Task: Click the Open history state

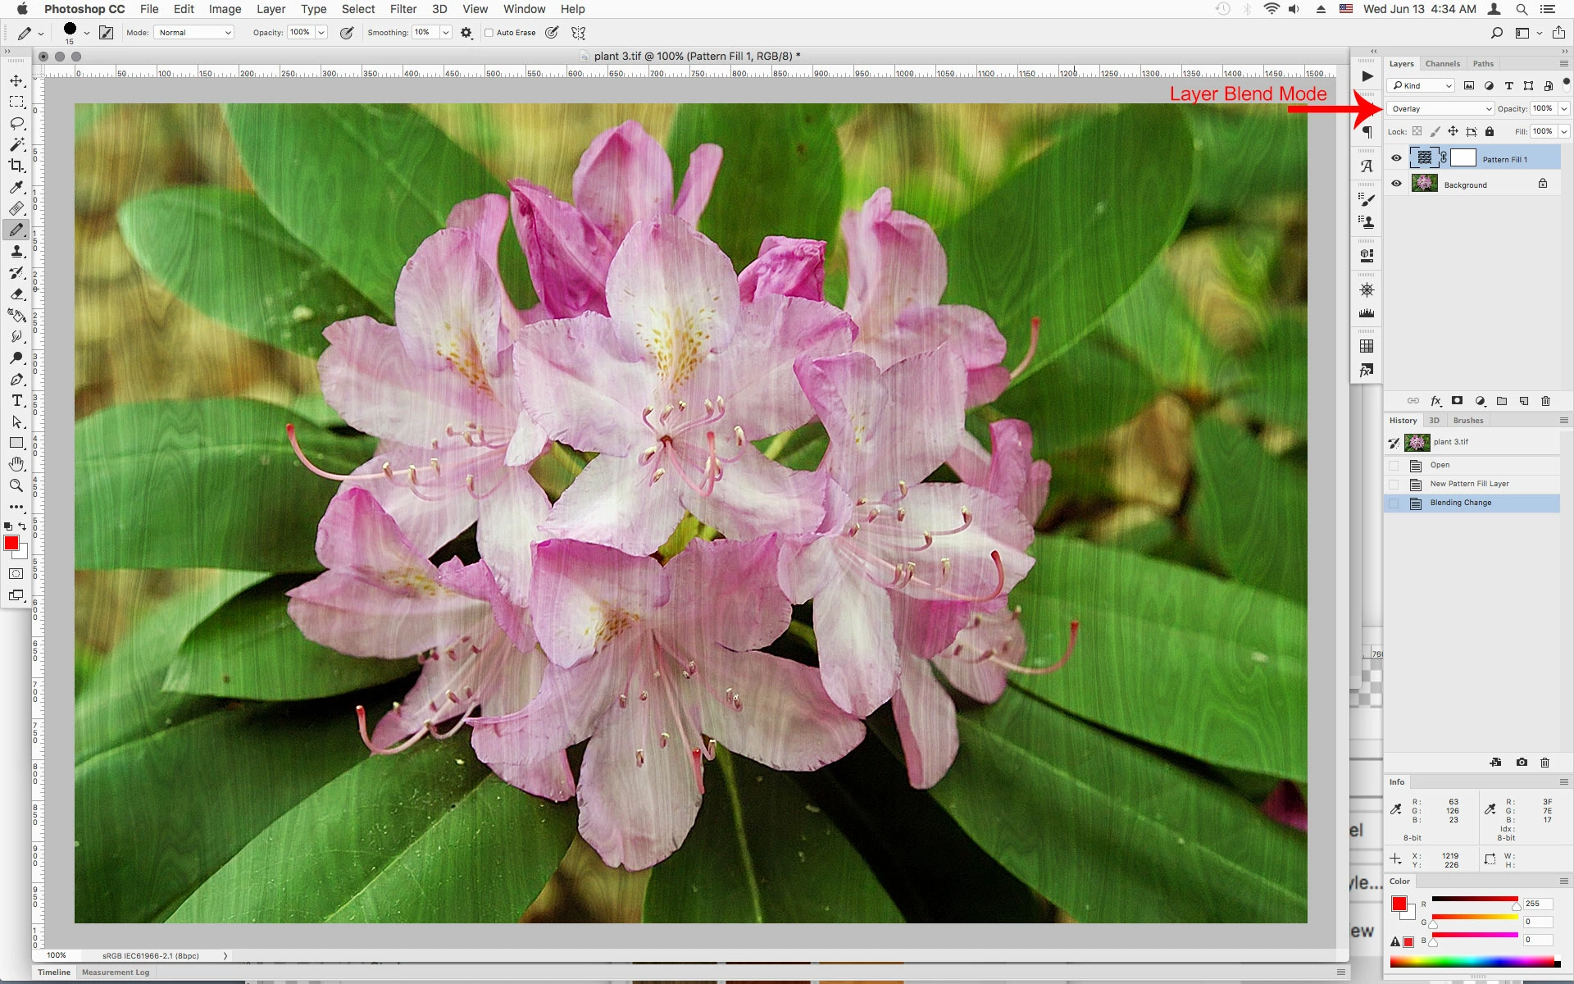Action: [1440, 465]
